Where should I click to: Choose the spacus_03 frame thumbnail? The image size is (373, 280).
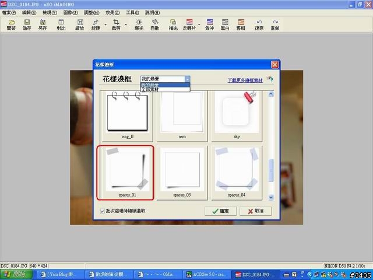pyautogui.click(x=182, y=173)
